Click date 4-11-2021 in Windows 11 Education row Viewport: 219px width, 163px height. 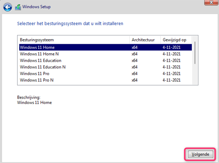(x=172, y=60)
